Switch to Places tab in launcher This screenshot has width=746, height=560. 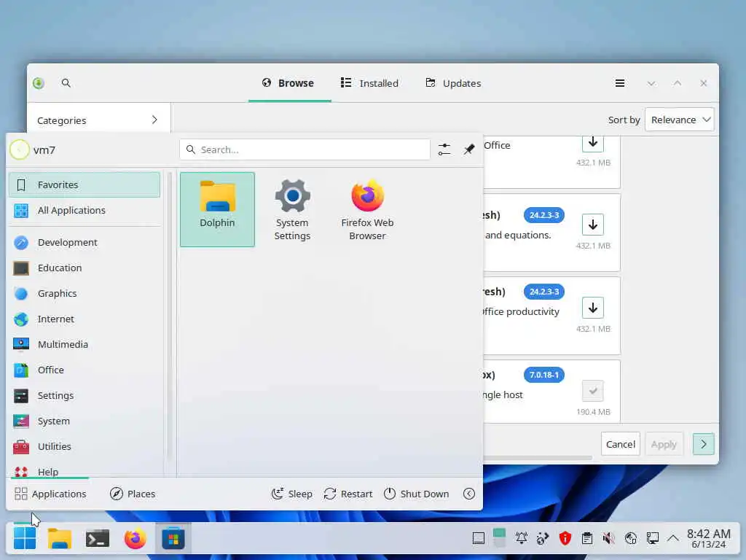click(133, 494)
